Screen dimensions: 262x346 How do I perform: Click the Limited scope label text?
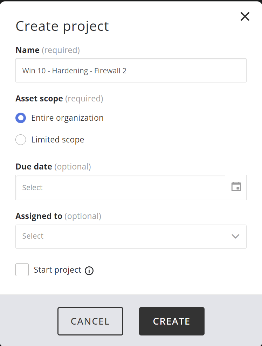[x=57, y=140]
